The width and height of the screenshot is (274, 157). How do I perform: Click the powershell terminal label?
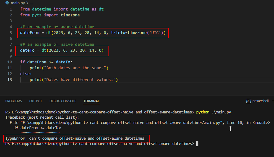[x=260, y=101]
